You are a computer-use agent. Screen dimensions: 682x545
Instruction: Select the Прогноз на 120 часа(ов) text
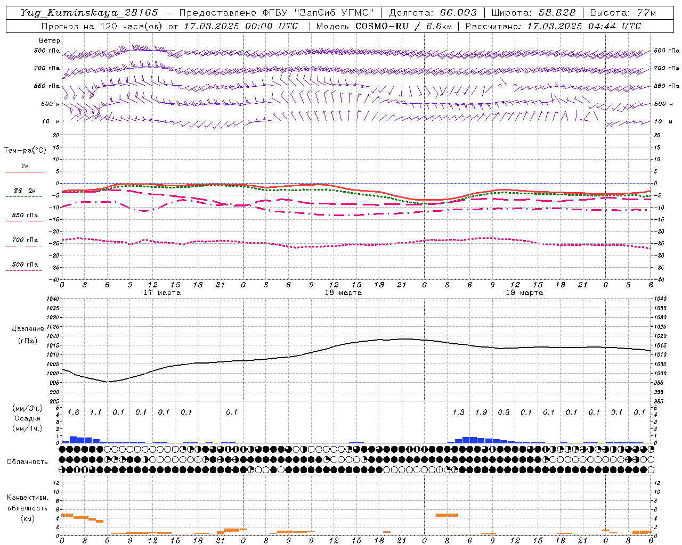(x=102, y=26)
